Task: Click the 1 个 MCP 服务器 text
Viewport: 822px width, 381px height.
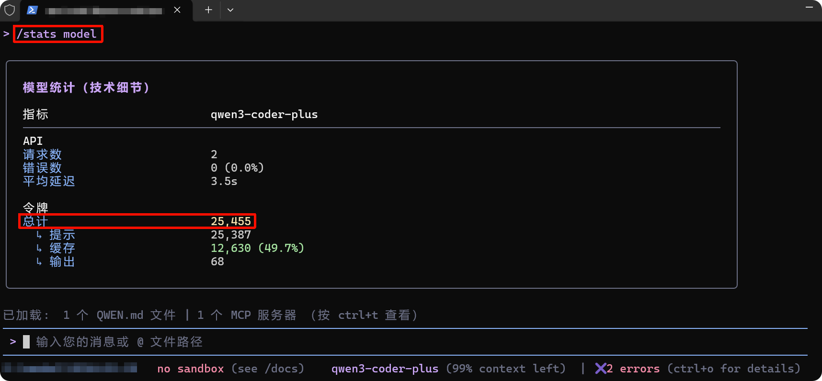Action: point(247,315)
